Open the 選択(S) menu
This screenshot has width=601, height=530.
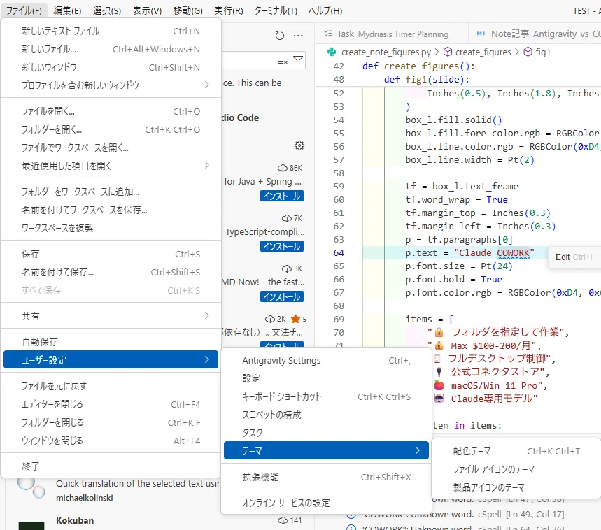pyautogui.click(x=107, y=10)
